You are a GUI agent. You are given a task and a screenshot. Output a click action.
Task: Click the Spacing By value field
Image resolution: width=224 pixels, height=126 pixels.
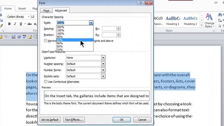[109, 29]
